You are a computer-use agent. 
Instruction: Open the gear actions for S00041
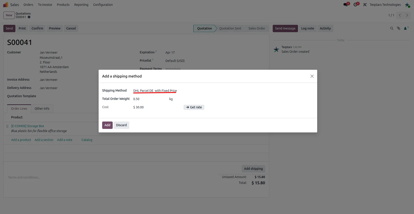[29, 17]
